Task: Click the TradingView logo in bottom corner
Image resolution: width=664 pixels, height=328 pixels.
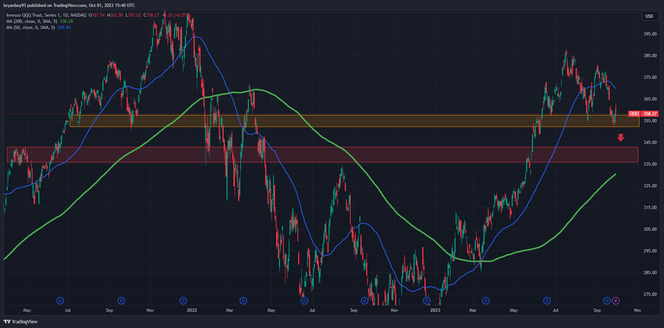Action: (20, 321)
